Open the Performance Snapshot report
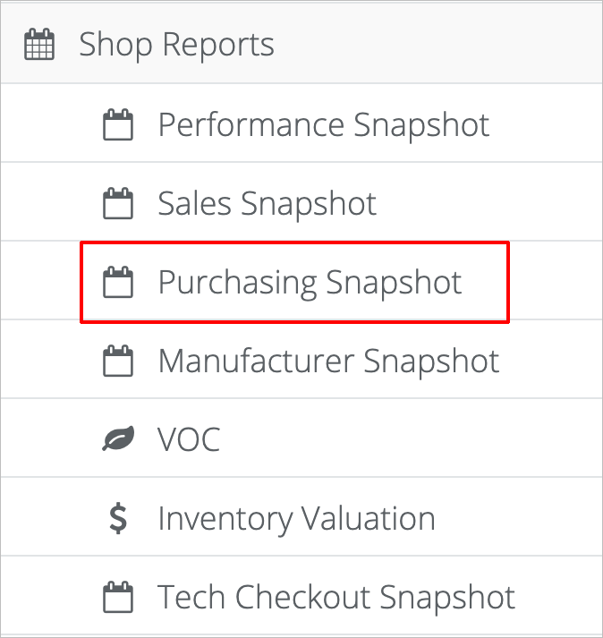 coord(323,124)
